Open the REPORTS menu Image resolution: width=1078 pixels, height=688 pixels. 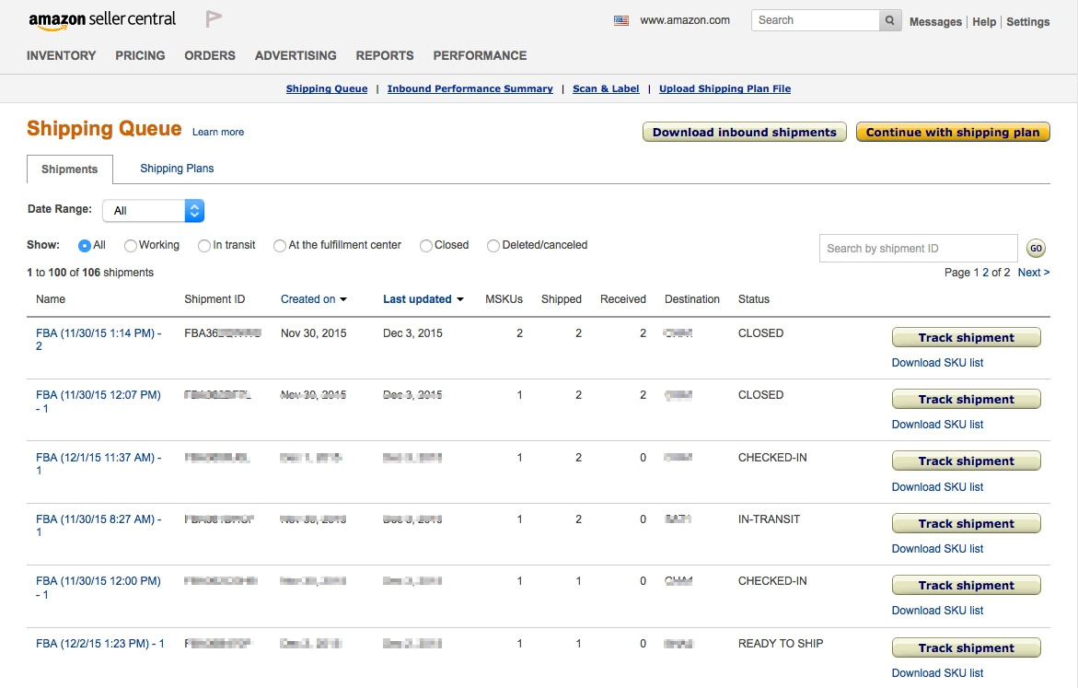click(385, 55)
